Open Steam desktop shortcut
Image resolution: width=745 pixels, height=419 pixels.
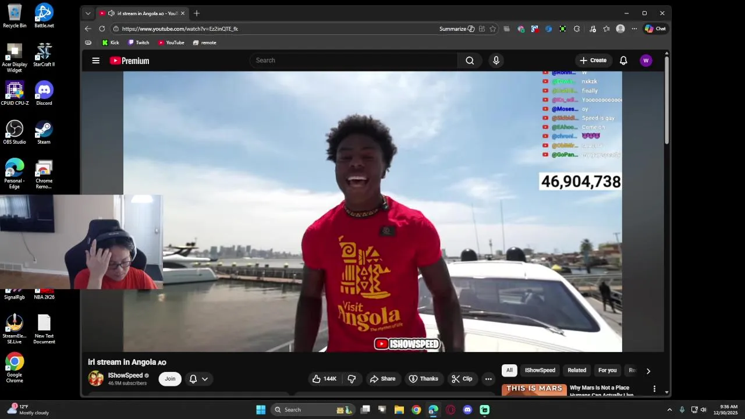click(44, 132)
